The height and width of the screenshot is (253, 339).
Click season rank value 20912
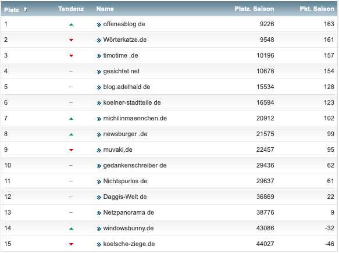tap(265, 118)
